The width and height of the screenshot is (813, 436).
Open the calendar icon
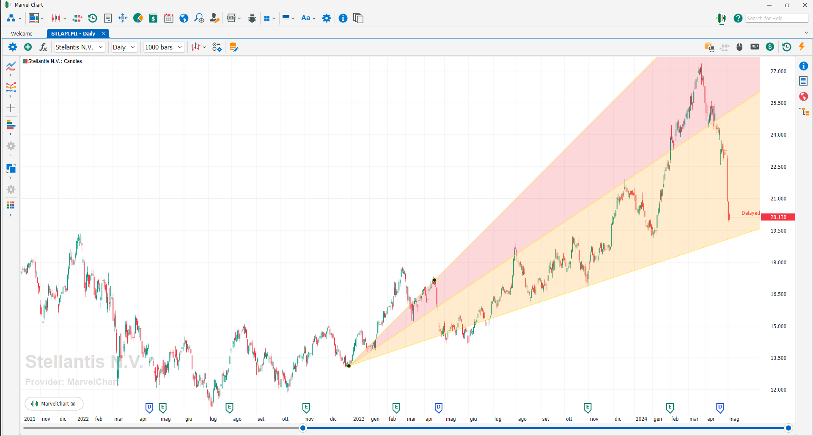coord(169,18)
